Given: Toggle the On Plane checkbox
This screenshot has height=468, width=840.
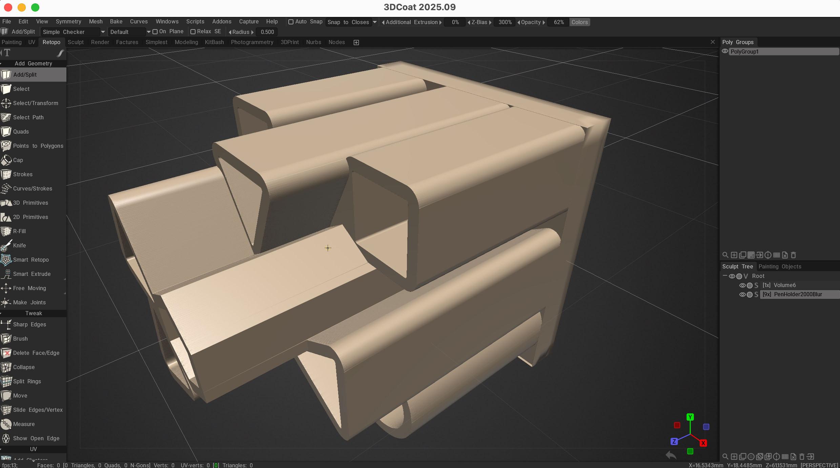Looking at the screenshot, I should click(x=155, y=32).
